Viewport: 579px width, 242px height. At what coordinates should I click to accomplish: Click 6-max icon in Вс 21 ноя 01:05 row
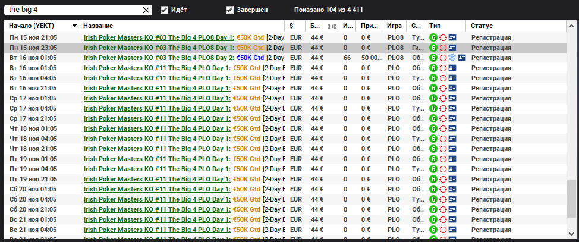(x=433, y=219)
